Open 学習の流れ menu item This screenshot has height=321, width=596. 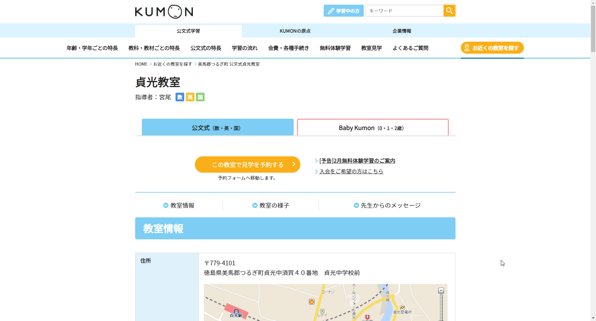pos(245,48)
